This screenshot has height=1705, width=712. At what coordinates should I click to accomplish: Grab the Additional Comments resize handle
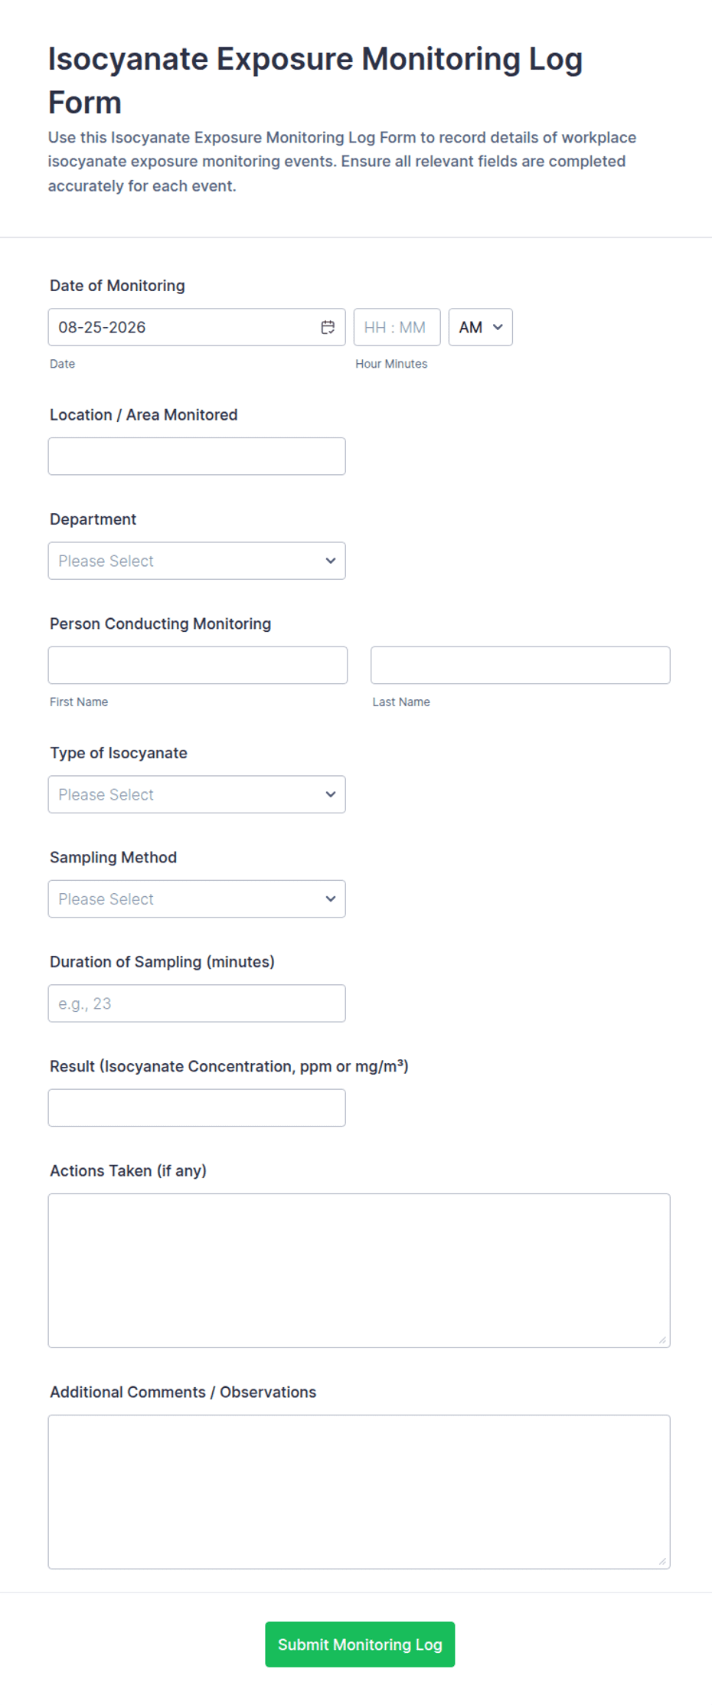(662, 1561)
